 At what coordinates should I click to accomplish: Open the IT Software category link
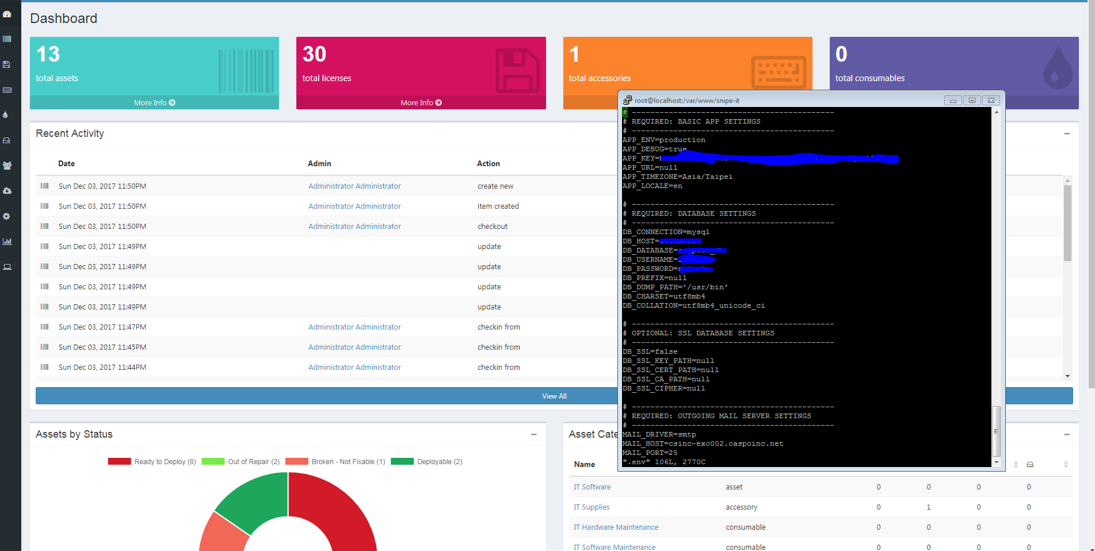pyautogui.click(x=592, y=487)
